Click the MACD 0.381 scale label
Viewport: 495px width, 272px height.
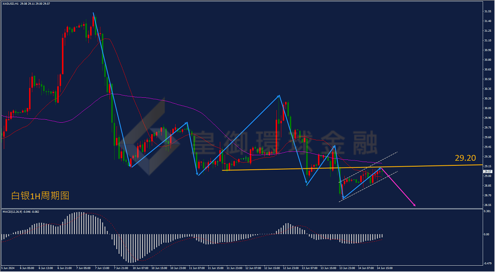click(487, 211)
